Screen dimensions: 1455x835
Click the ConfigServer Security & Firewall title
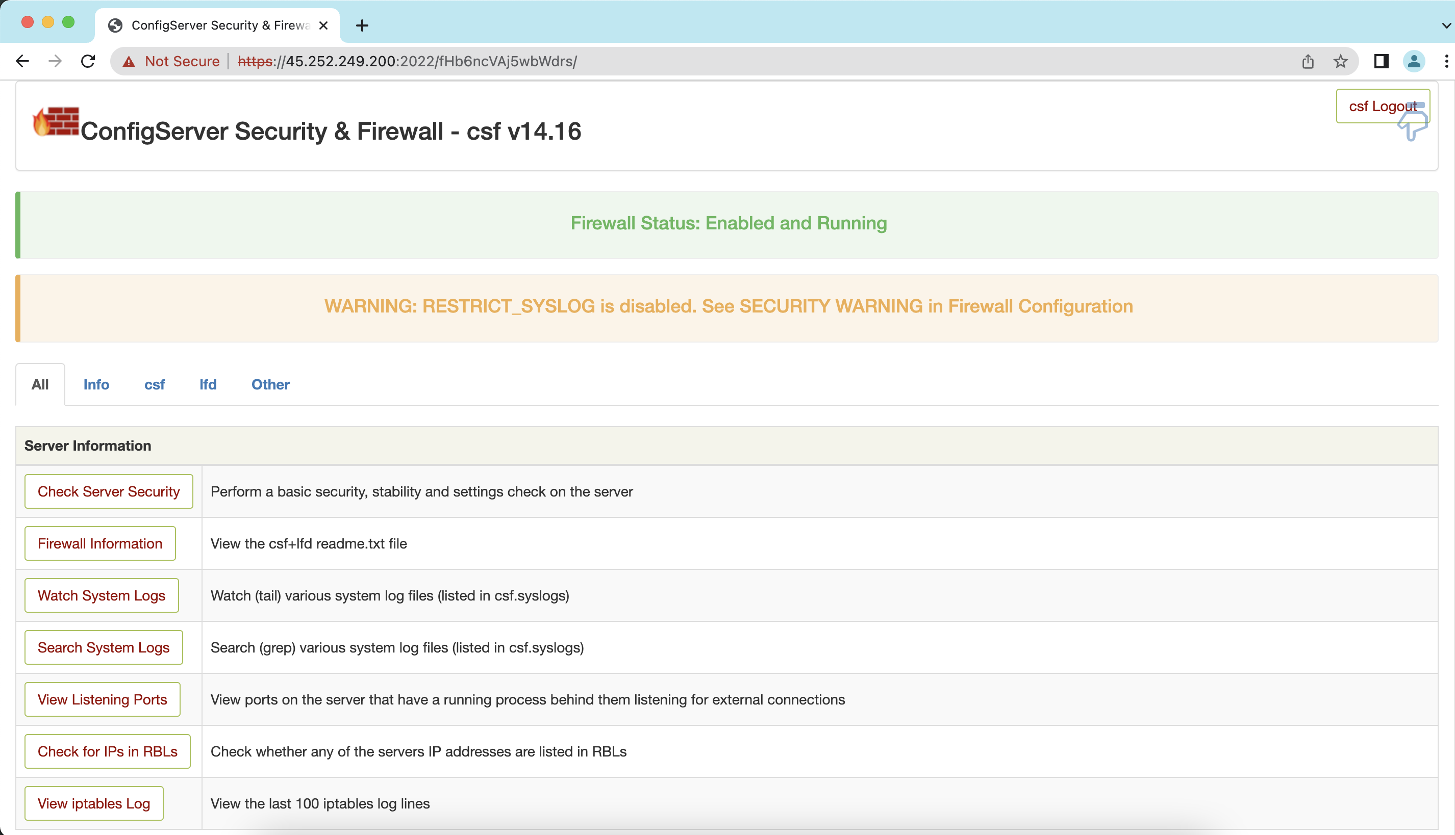(x=331, y=132)
